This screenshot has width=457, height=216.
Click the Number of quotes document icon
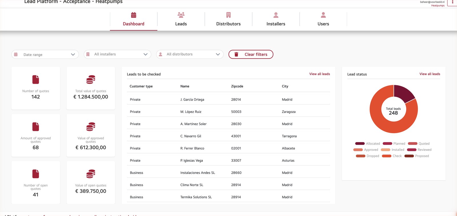pyautogui.click(x=36, y=79)
